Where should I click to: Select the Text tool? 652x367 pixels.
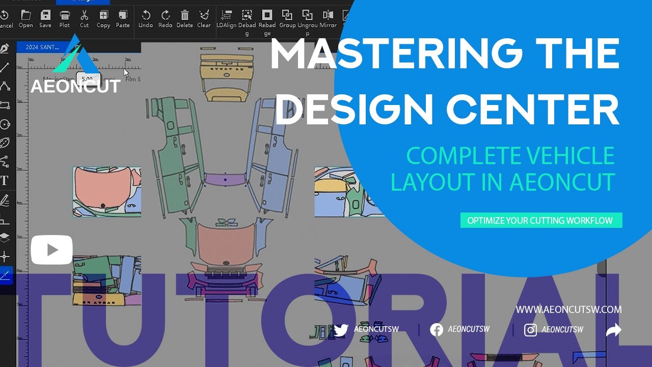[x=5, y=180]
